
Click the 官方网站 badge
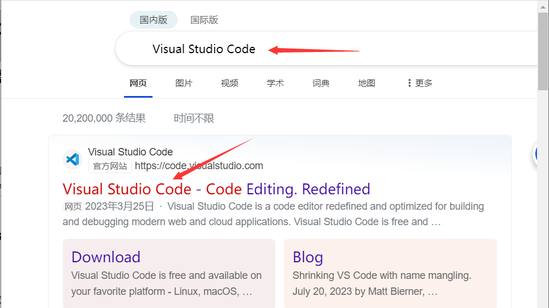click(110, 166)
